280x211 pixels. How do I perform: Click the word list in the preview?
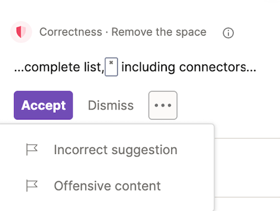(x=93, y=67)
